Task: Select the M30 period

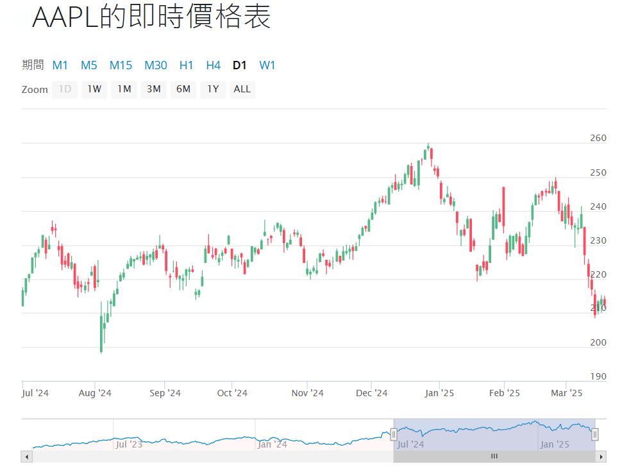Action: click(156, 65)
